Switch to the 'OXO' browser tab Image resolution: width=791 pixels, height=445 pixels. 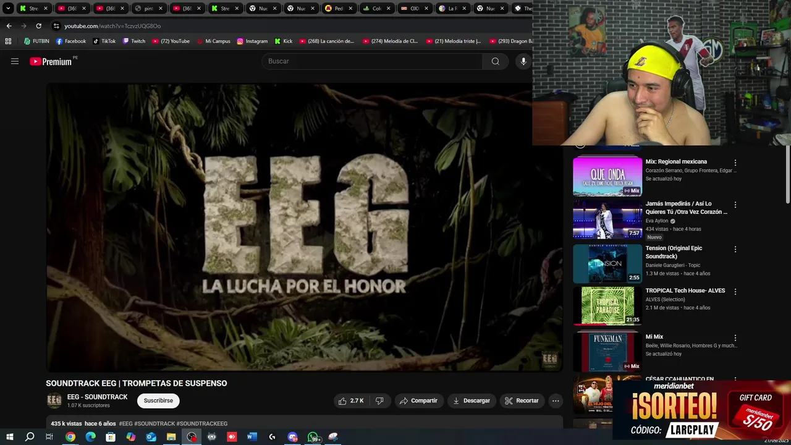coord(415,9)
